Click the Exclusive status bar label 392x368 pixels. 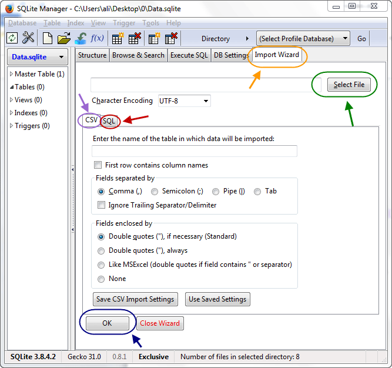154,357
